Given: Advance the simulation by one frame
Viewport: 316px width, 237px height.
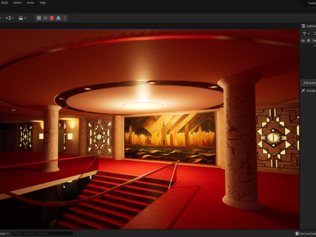Looking at the screenshot, I should coord(45,18).
